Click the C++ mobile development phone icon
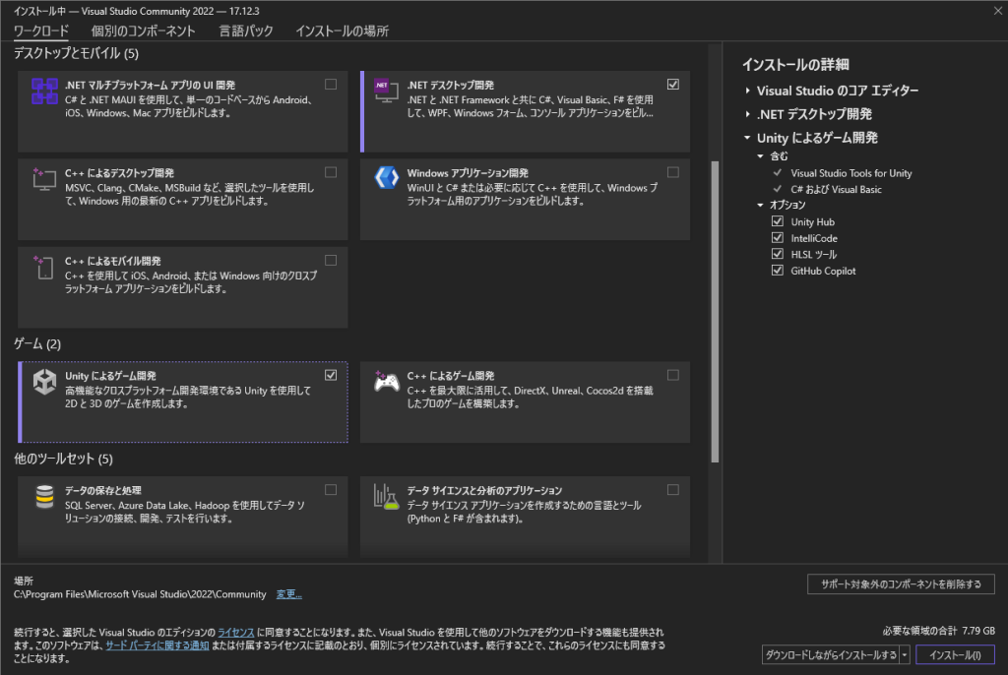This screenshot has width=1008, height=675. tap(43, 267)
